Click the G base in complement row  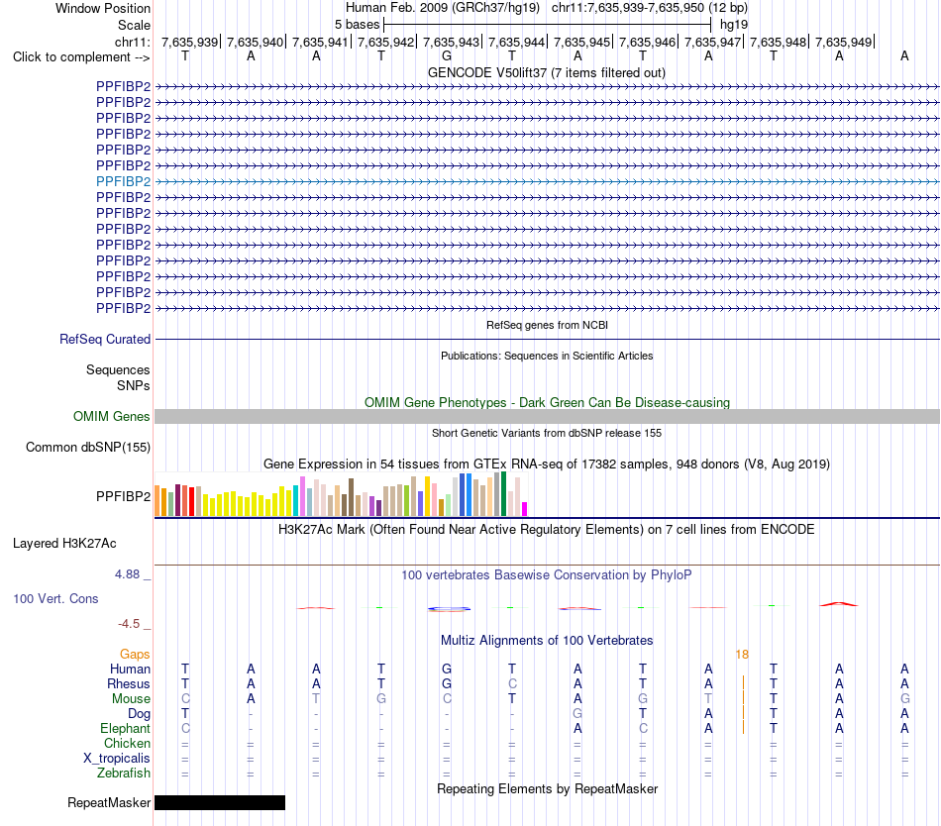point(447,56)
